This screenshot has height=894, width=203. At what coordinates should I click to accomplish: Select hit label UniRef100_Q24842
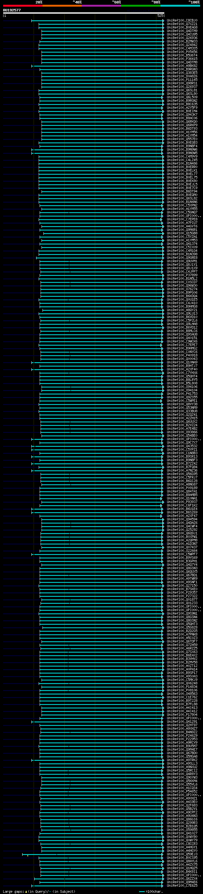click(x=182, y=45)
